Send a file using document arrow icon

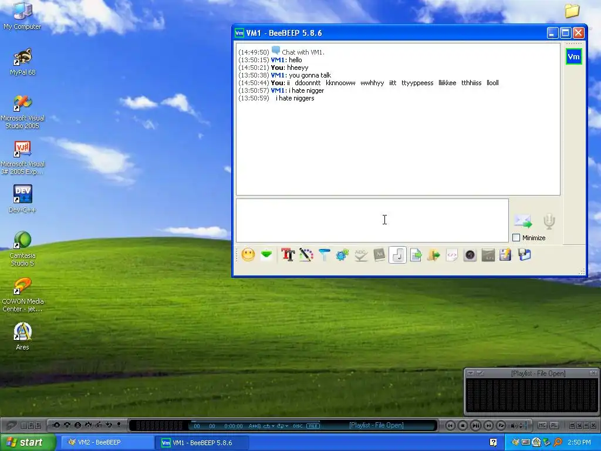click(x=416, y=255)
